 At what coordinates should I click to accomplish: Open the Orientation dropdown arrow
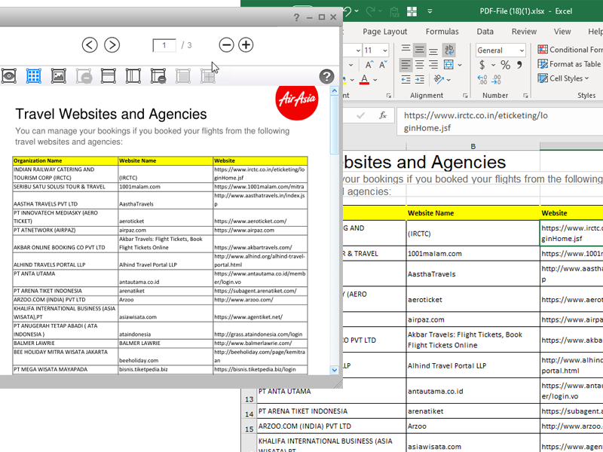coord(448,80)
